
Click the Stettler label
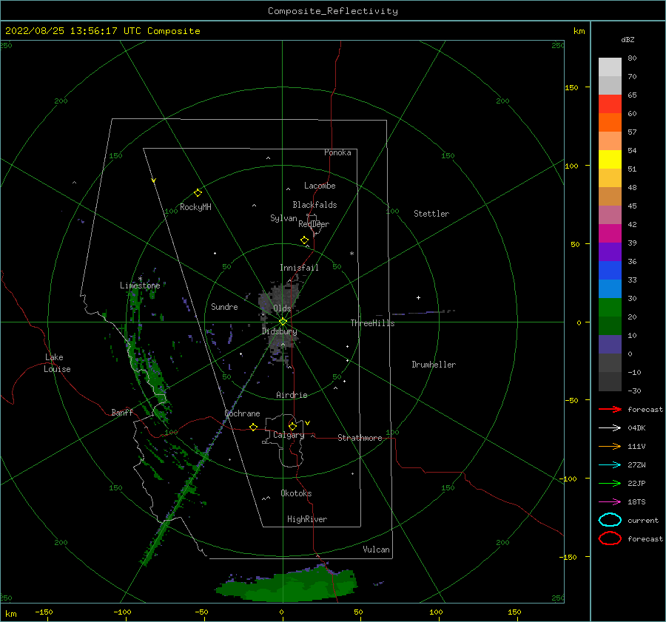[431, 214]
